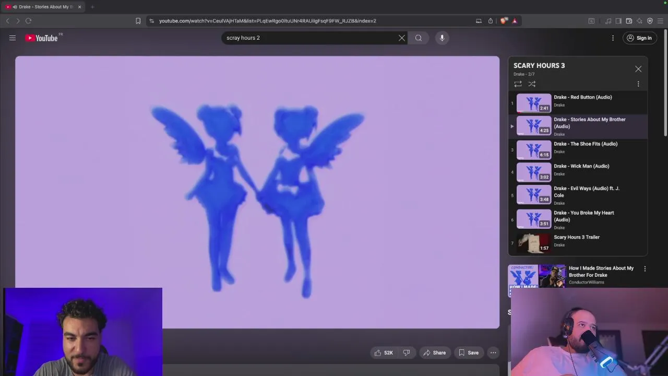668x376 pixels.
Task: Click into the search field 'scray hours 2'
Action: pos(311,38)
